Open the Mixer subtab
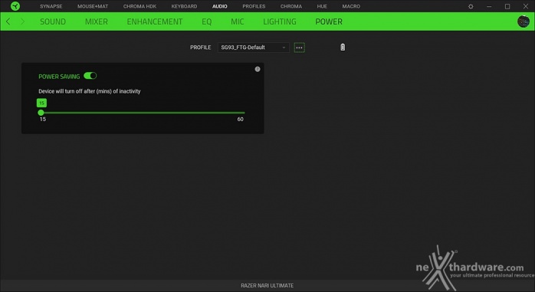535x292 pixels. pyautogui.click(x=97, y=21)
